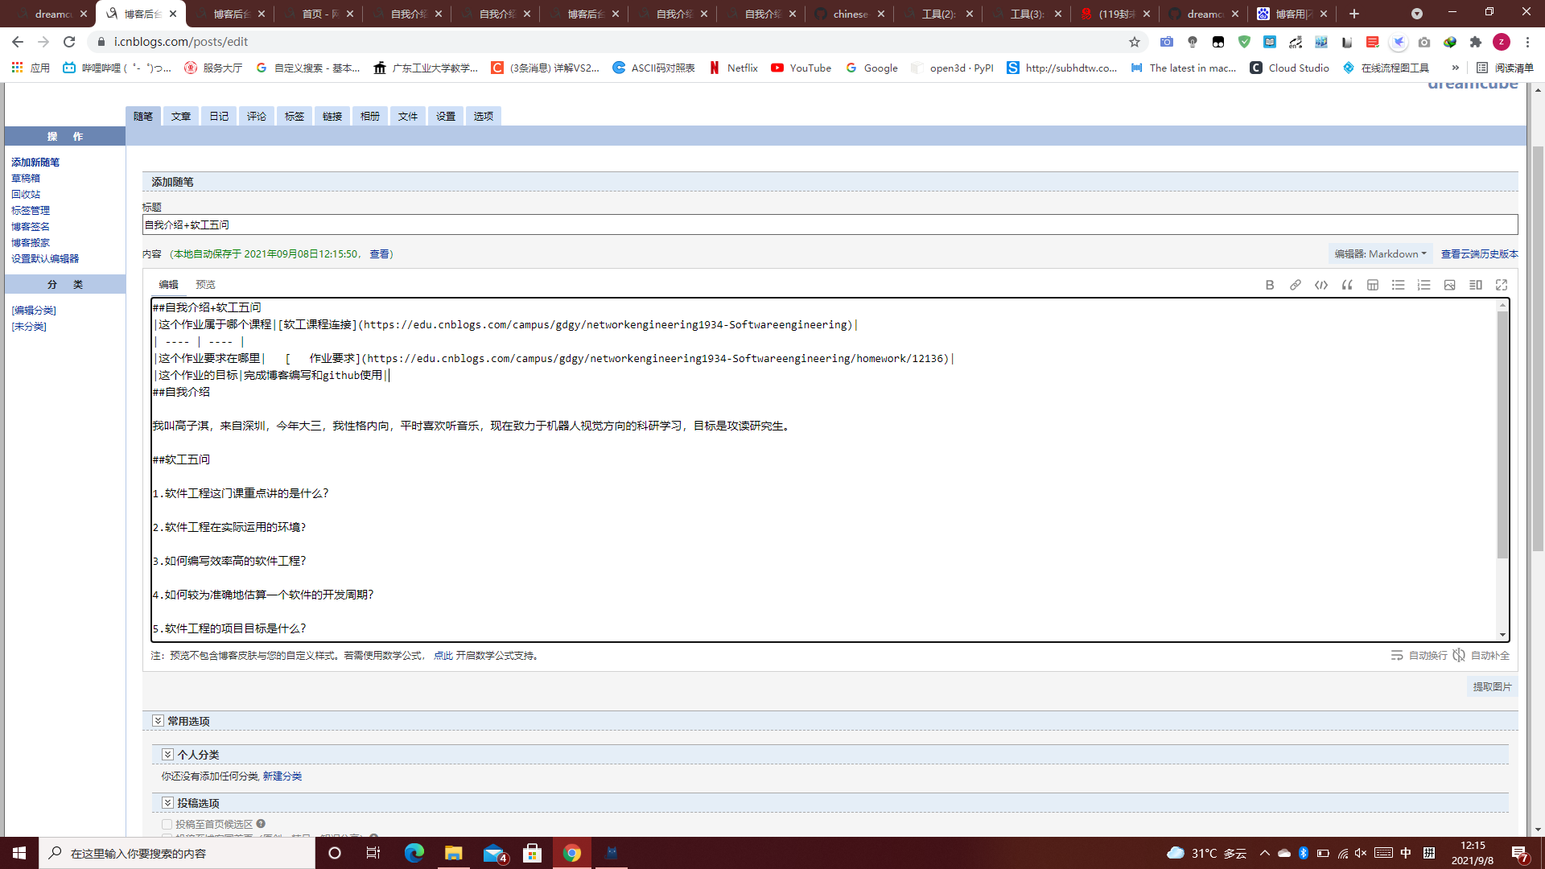This screenshot has height=869, width=1545.
Task: Insert a hyperlink using link icon
Action: coord(1296,285)
